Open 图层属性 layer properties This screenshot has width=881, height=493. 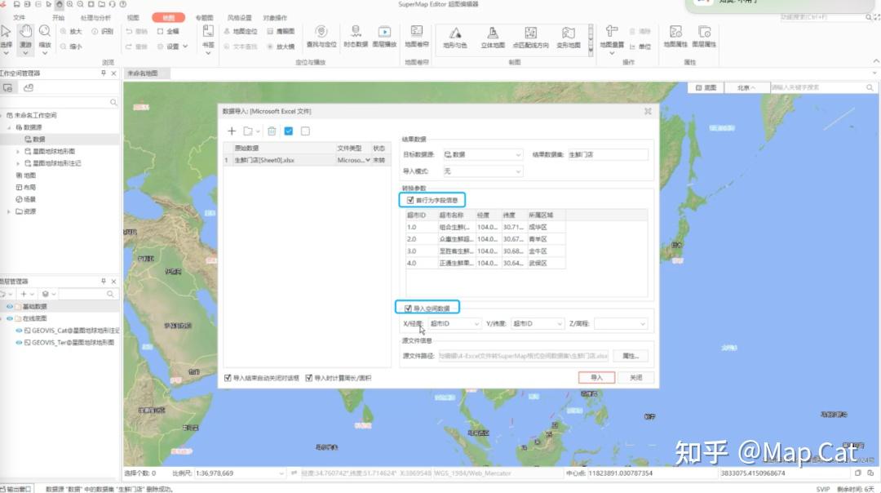pyautogui.click(x=705, y=37)
